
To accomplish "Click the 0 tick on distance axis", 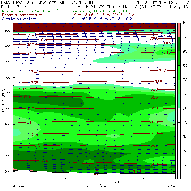I will click(13, 182).
